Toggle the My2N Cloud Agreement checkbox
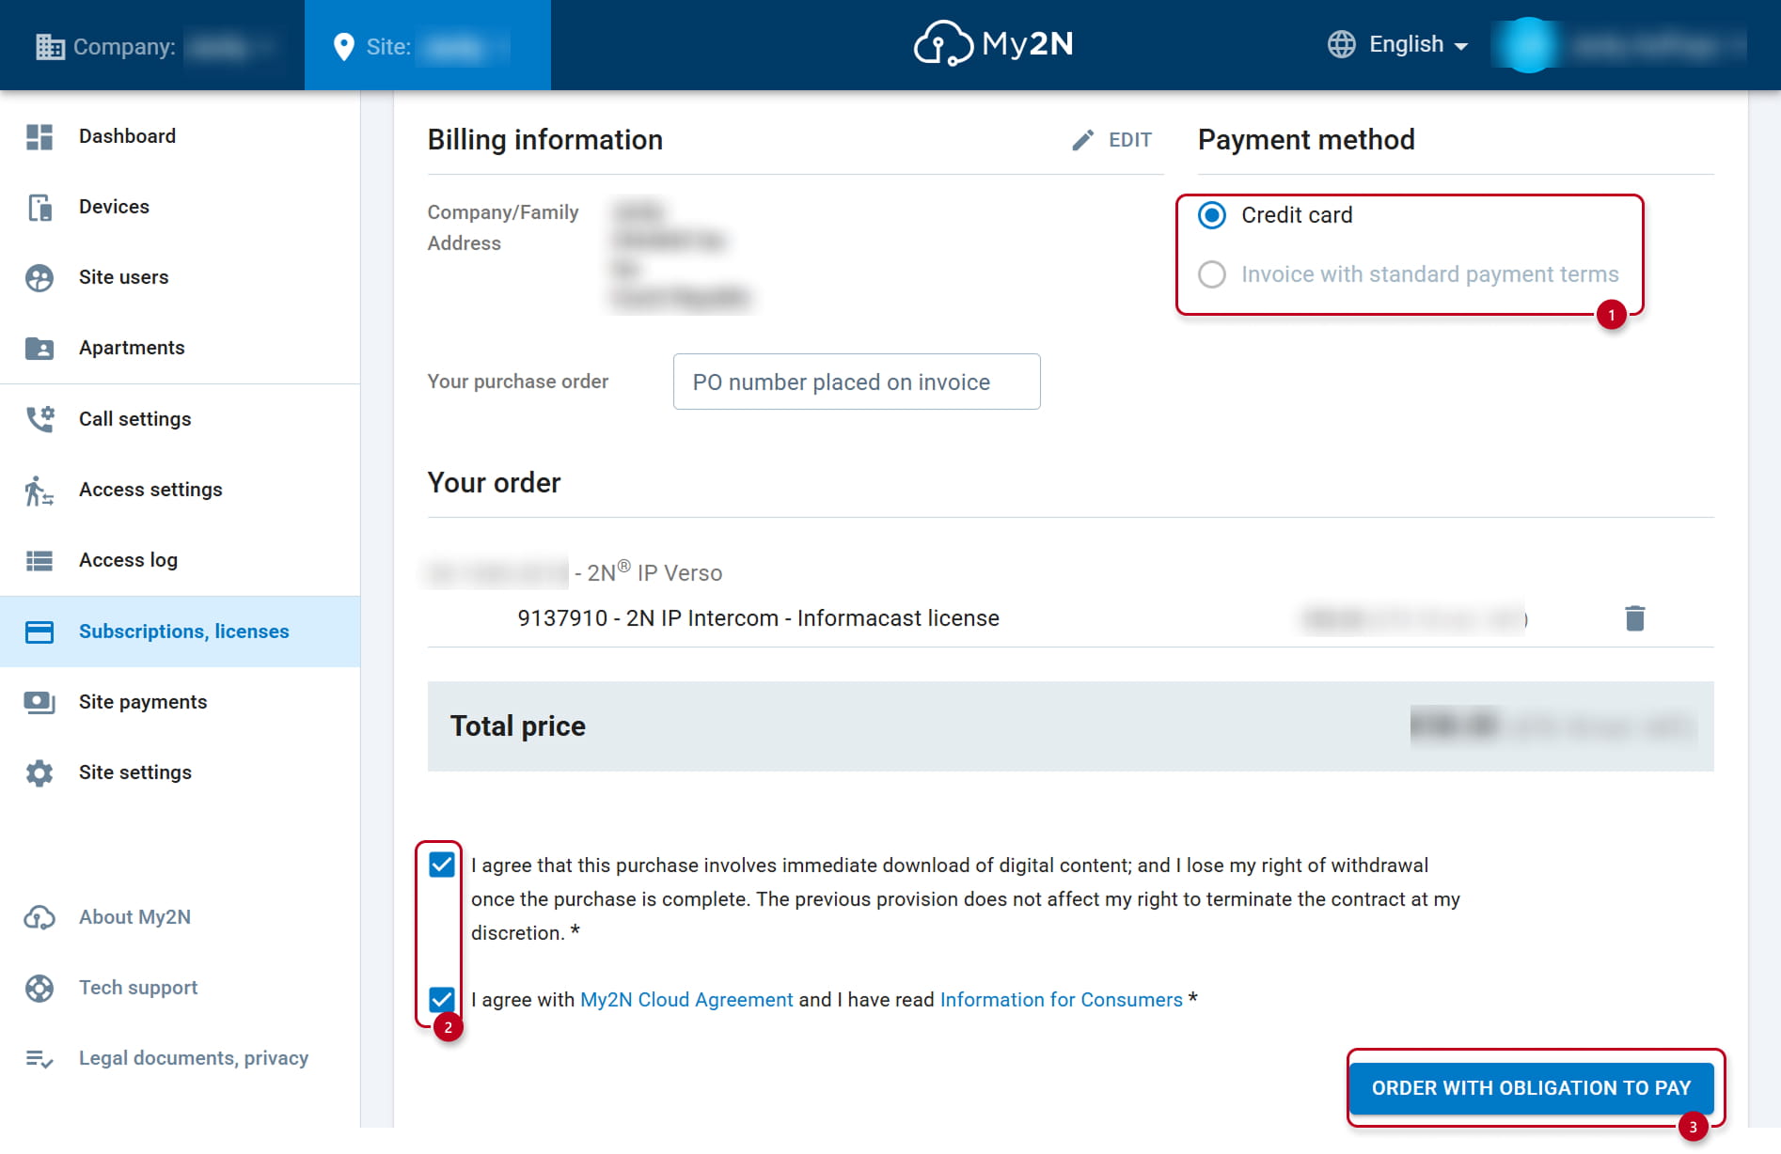 (x=442, y=999)
